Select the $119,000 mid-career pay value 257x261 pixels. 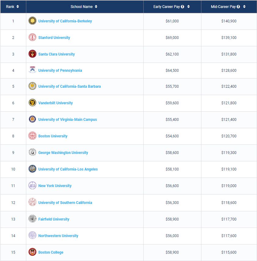pyautogui.click(x=229, y=186)
